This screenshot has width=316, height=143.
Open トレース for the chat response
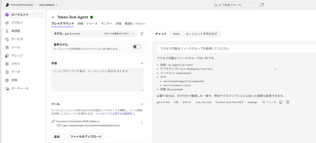(269, 102)
